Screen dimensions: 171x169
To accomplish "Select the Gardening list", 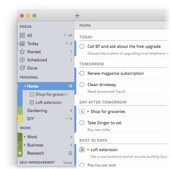I will (46, 110).
